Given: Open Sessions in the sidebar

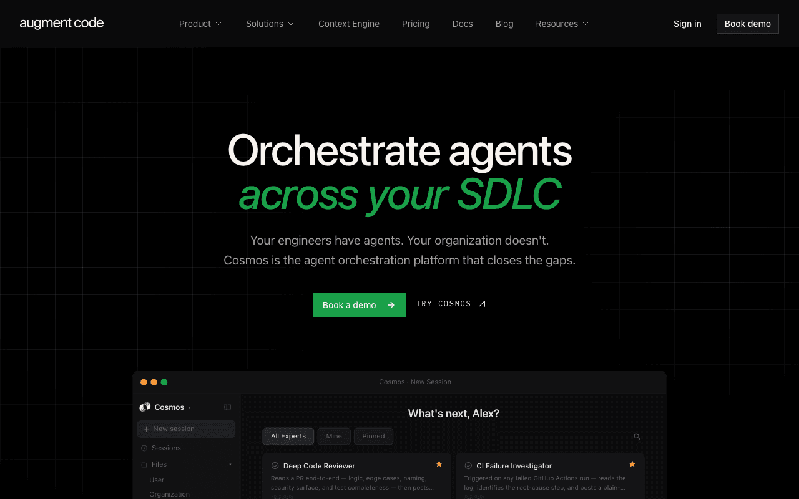Looking at the screenshot, I should (166, 448).
